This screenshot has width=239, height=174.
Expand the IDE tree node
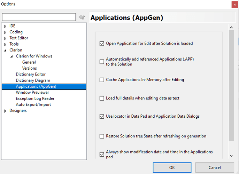coord(5,26)
